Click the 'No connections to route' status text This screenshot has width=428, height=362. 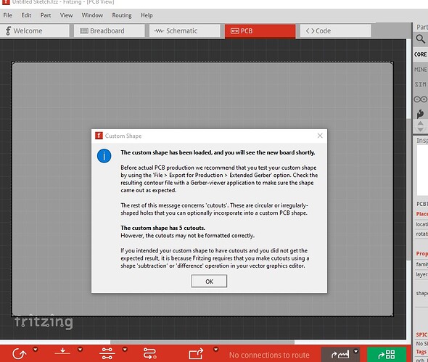coord(269,355)
